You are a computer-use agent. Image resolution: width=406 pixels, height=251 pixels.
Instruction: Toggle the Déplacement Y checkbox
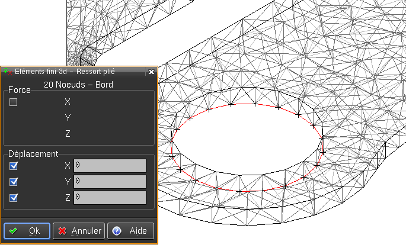[x=14, y=182]
